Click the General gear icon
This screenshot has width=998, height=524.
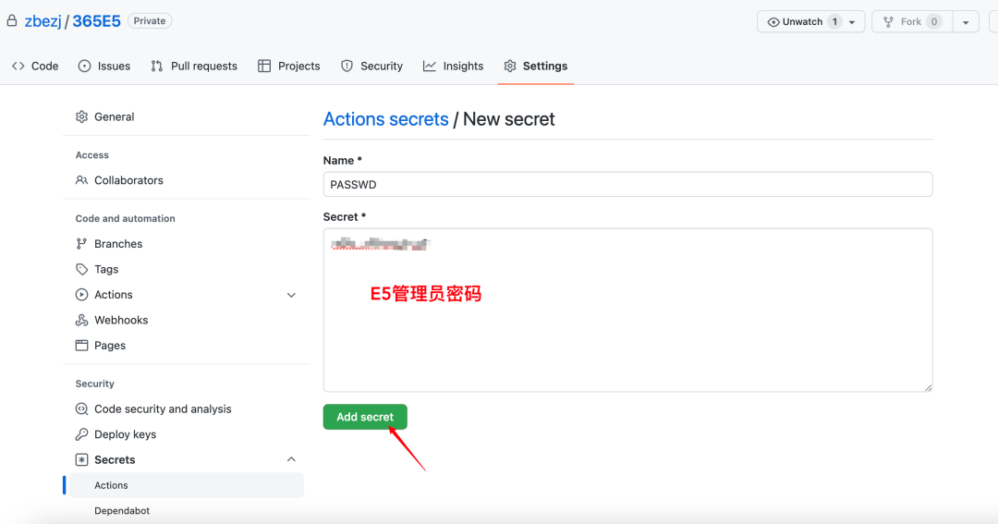point(81,116)
